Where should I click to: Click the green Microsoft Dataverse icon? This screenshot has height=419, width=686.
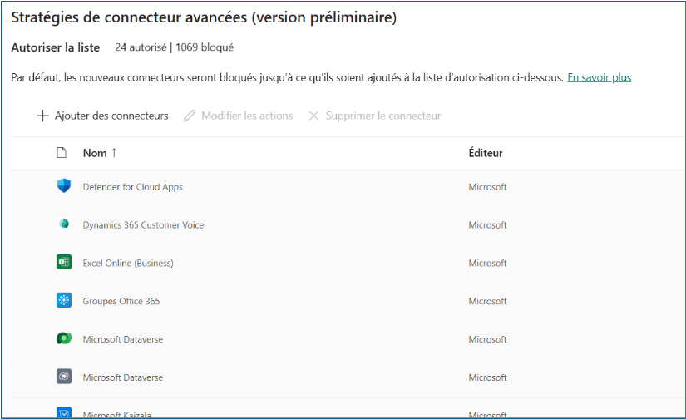click(63, 339)
